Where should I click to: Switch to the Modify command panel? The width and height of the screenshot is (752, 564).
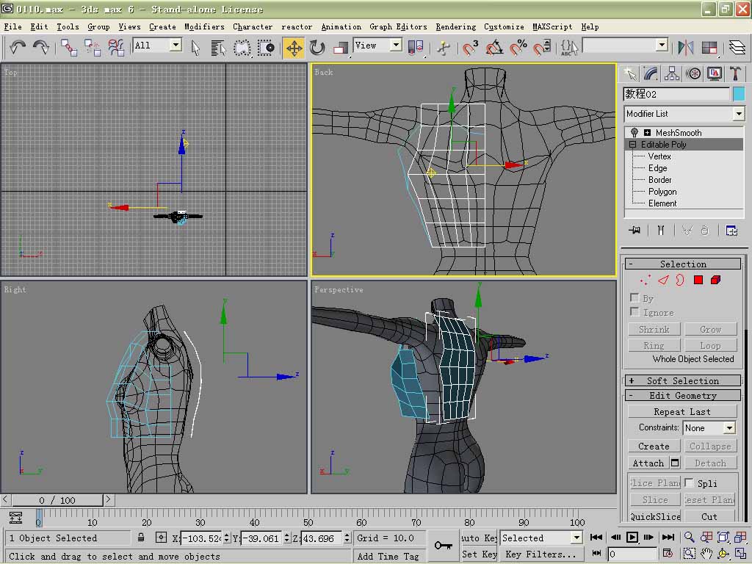[651, 73]
